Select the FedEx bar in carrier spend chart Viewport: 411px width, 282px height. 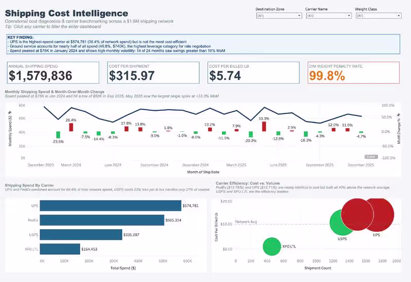102,220
